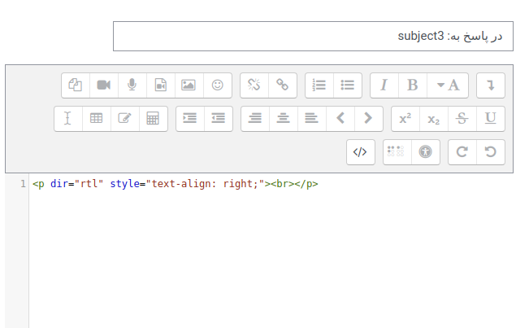The image size is (529, 328).
Task: Click line number 1 in the gutter
Action: 23,184
